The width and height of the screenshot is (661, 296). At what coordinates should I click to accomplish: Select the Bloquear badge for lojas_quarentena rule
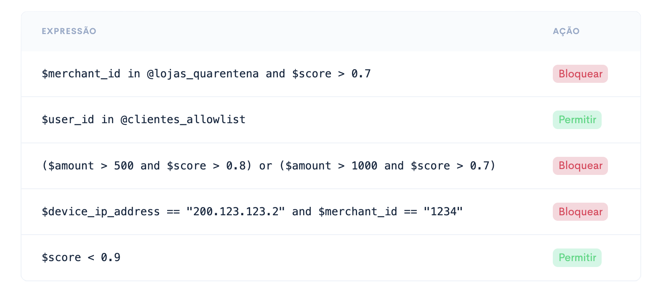[x=580, y=74]
